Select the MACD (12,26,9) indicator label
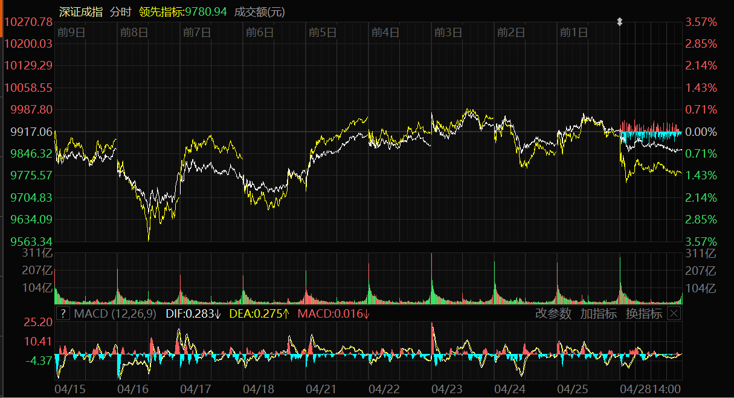Viewport: 734px width, 398px height. tap(115, 313)
